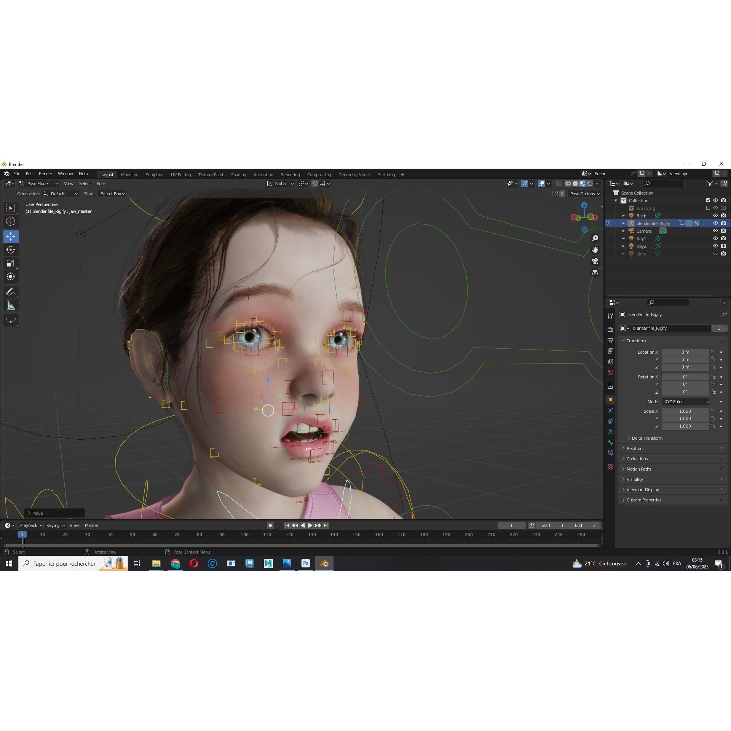Select the Measure tool
Image resolution: width=731 pixels, height=731 pixels.
click(x=11, y=305)
